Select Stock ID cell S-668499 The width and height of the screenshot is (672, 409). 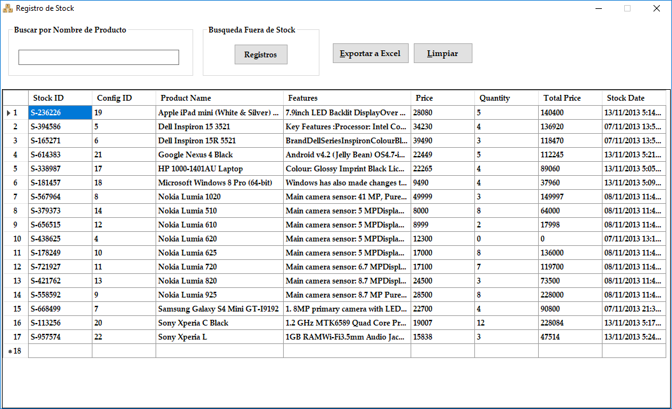(x=60, y=309)
